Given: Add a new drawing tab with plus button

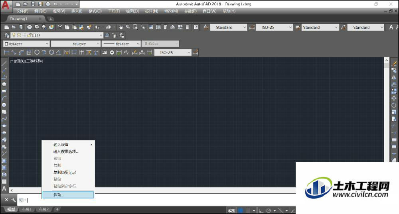Looking at the screenshot, I should [x=50, y=19].
